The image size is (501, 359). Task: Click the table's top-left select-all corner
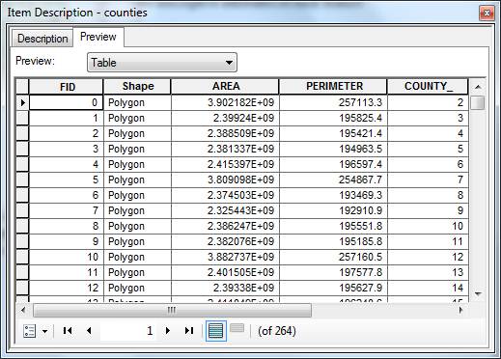tap(22, 87)
